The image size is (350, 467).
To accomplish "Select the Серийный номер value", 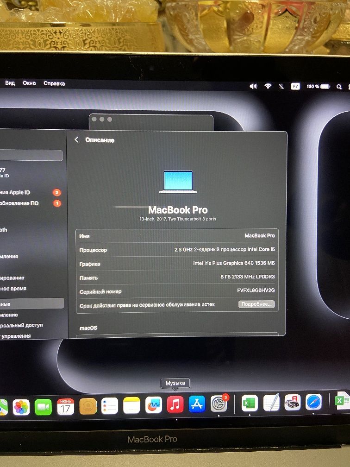I will pyautogui.click(x=256, y=290).
